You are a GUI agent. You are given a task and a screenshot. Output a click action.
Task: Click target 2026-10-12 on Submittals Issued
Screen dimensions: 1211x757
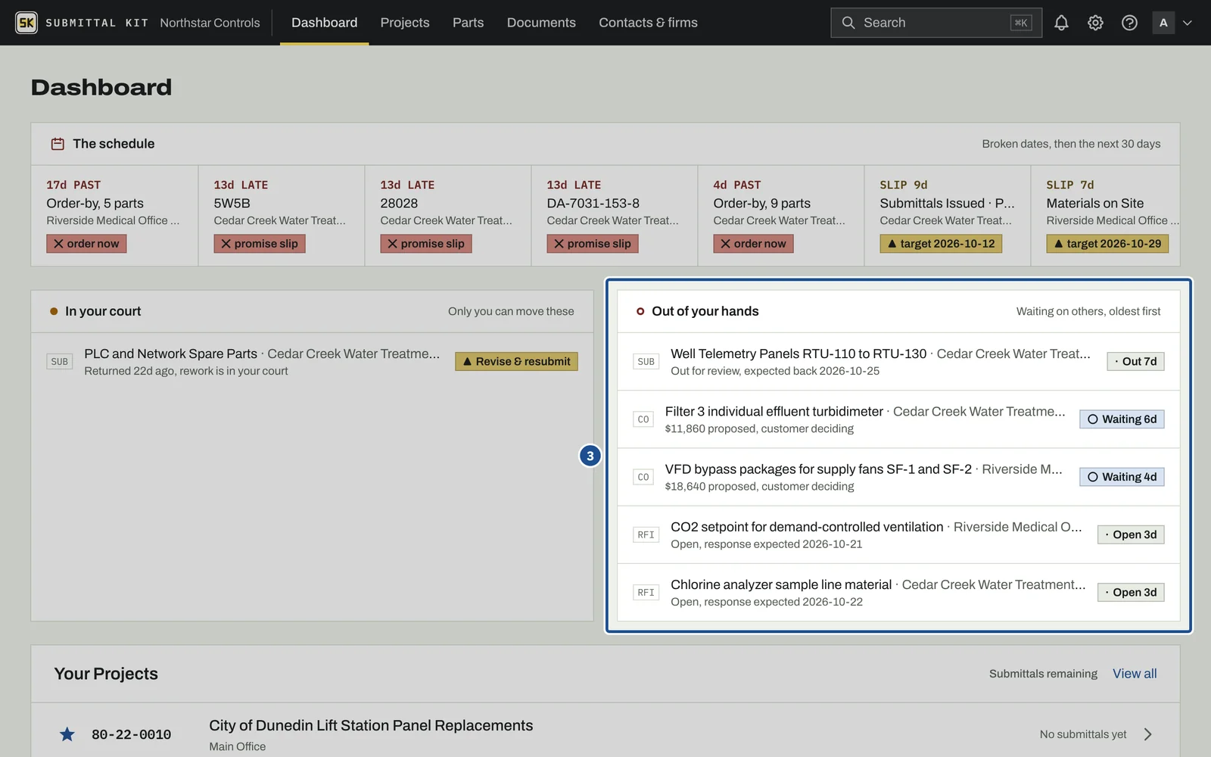point(941,244)
